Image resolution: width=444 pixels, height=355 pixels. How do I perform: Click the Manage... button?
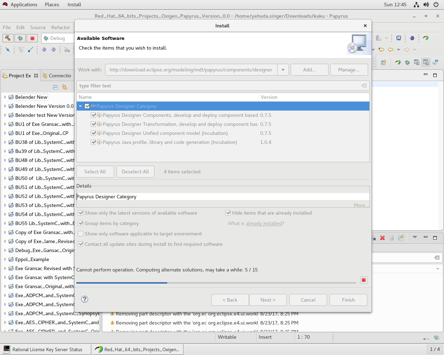[349, 70]
